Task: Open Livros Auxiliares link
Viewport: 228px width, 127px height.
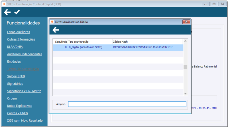Action: pos(19,32)
